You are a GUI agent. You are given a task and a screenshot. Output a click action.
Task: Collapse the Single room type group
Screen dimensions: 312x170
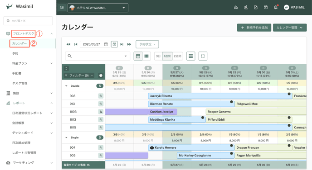click(x=66, y=137)
